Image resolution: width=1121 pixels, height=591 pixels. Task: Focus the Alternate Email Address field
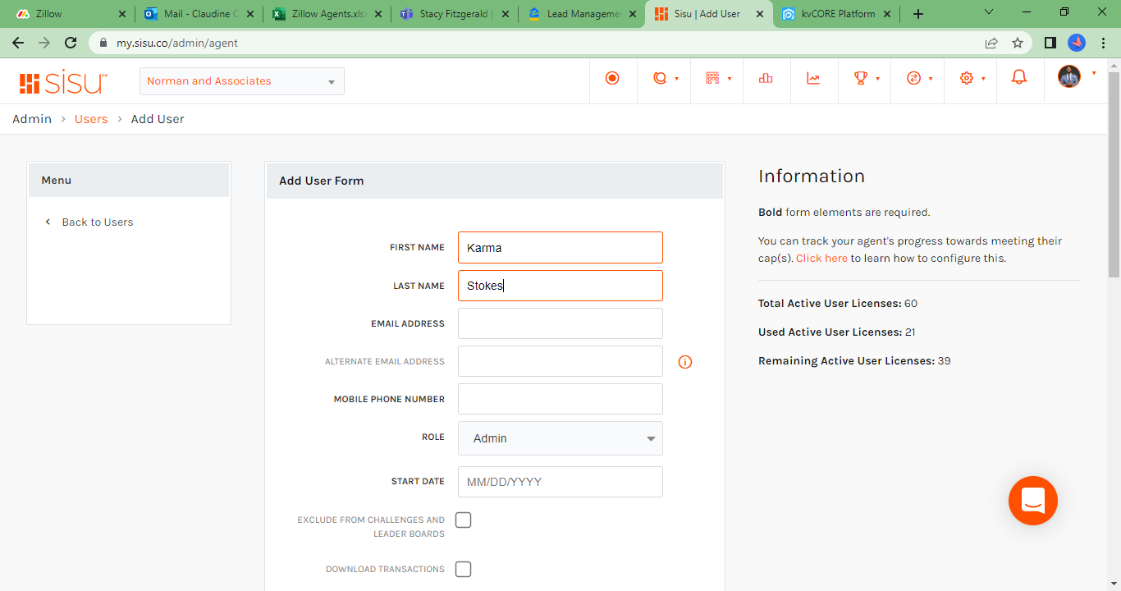(560, 361)
